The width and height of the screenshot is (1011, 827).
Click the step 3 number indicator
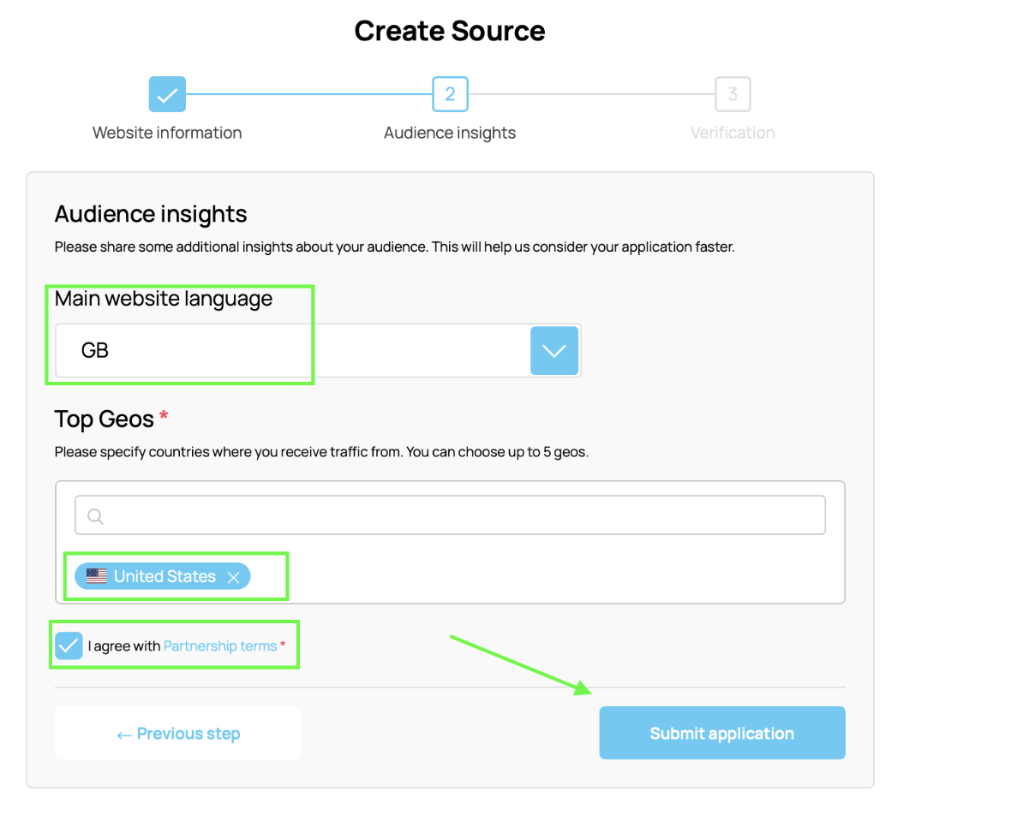point(733,94)
